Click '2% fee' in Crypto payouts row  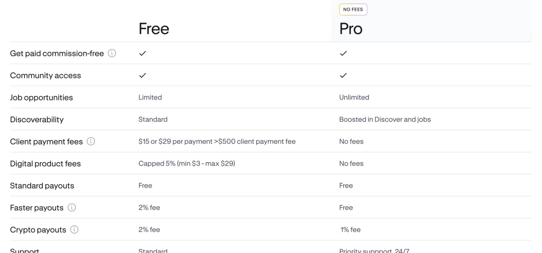coord(150,230)
